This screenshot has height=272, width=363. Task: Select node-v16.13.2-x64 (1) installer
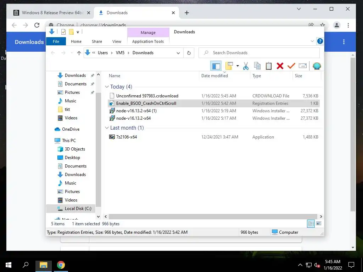(214, 110)
